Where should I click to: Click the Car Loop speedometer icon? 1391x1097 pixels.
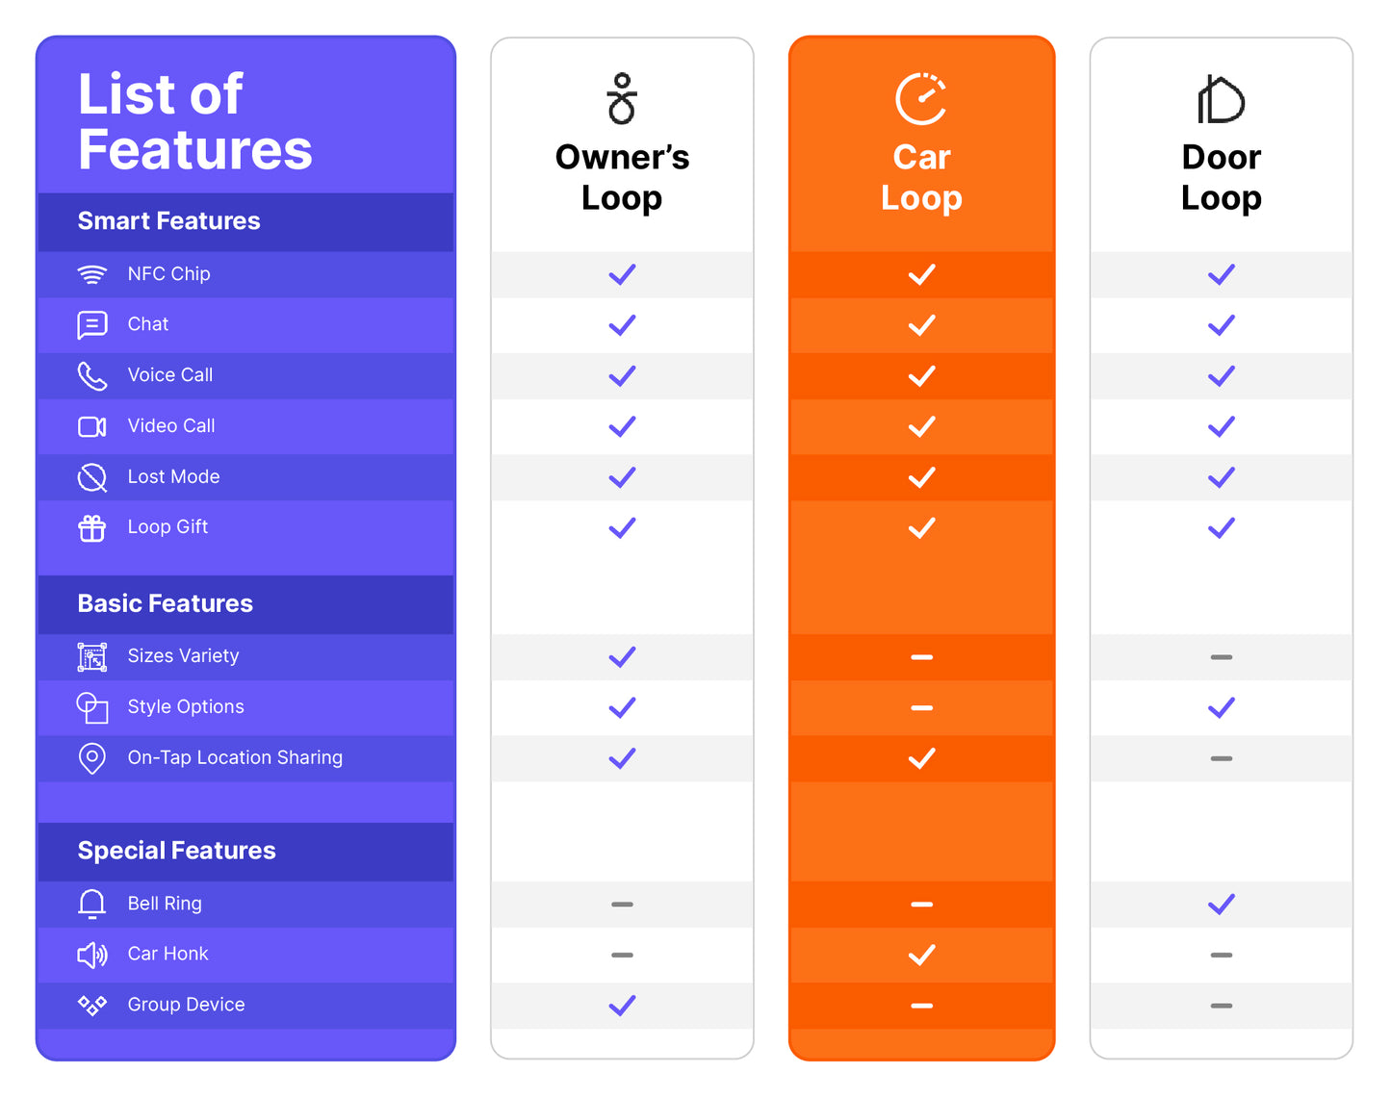coord(921,99)
